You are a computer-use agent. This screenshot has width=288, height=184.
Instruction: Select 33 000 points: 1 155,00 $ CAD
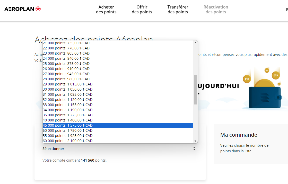[x=118, y=105]
